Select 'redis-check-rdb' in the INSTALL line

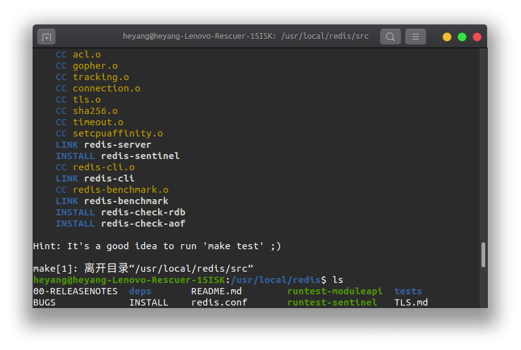tap(143, 212)
